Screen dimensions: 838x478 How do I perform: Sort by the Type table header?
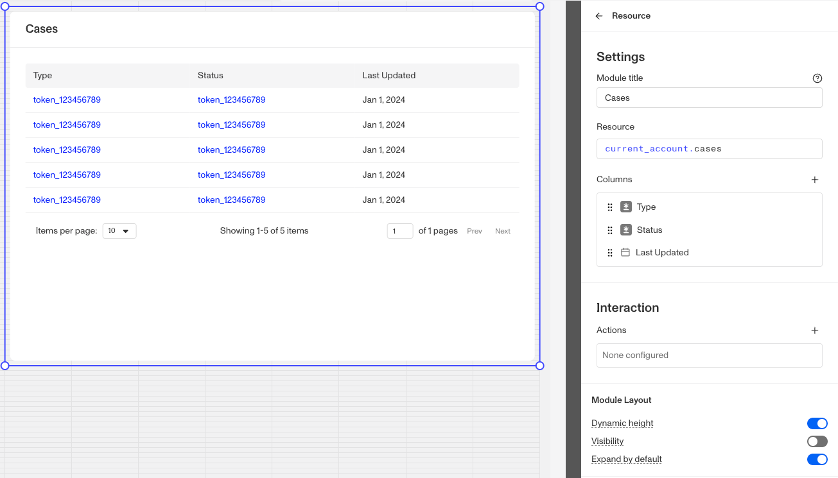[42, 76]
